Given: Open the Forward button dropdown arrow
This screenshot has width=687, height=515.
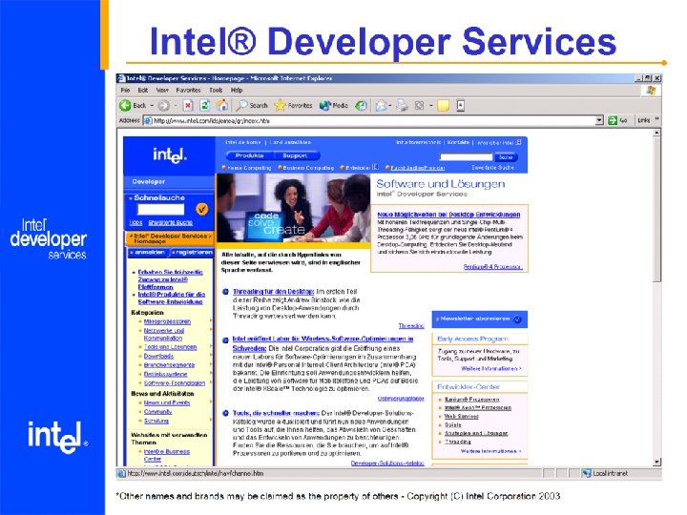Looking at the screenshot, I should point(176,106).
